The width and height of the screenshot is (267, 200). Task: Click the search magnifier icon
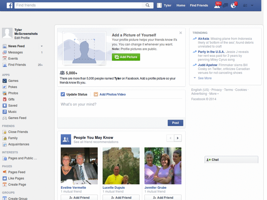coord(148,5)
